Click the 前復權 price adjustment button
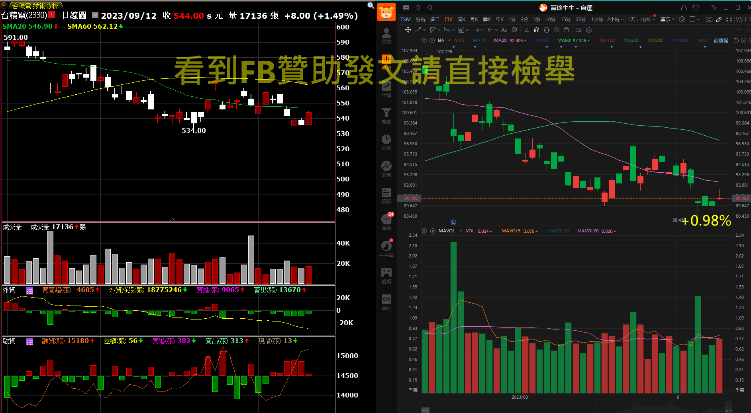 coord(721,40)
